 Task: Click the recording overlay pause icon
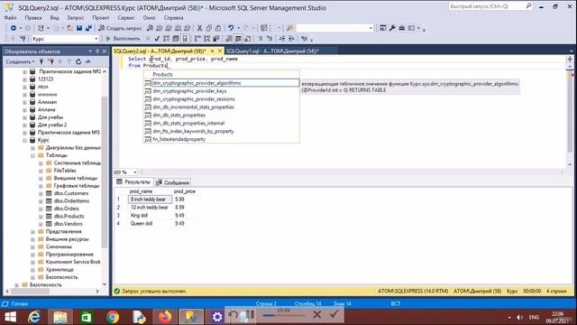click(x=251, y=314)
